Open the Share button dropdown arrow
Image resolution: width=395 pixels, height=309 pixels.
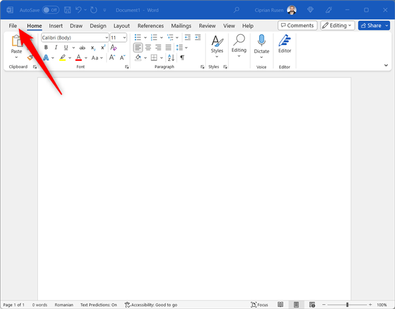click(386, 26)
